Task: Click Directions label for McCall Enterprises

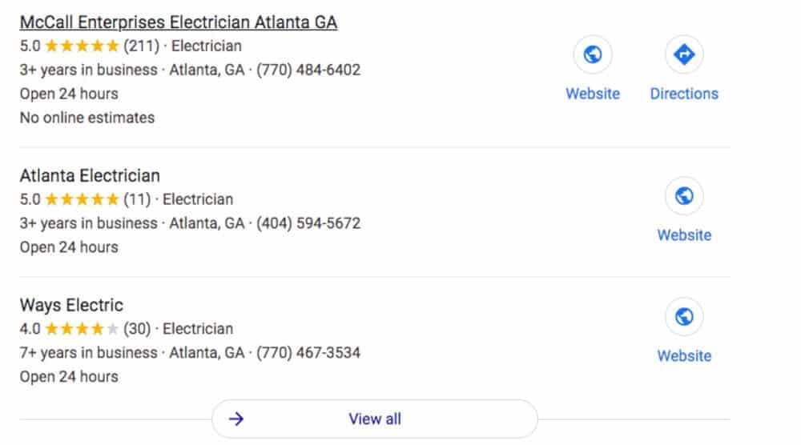Action: click(684, 94)
